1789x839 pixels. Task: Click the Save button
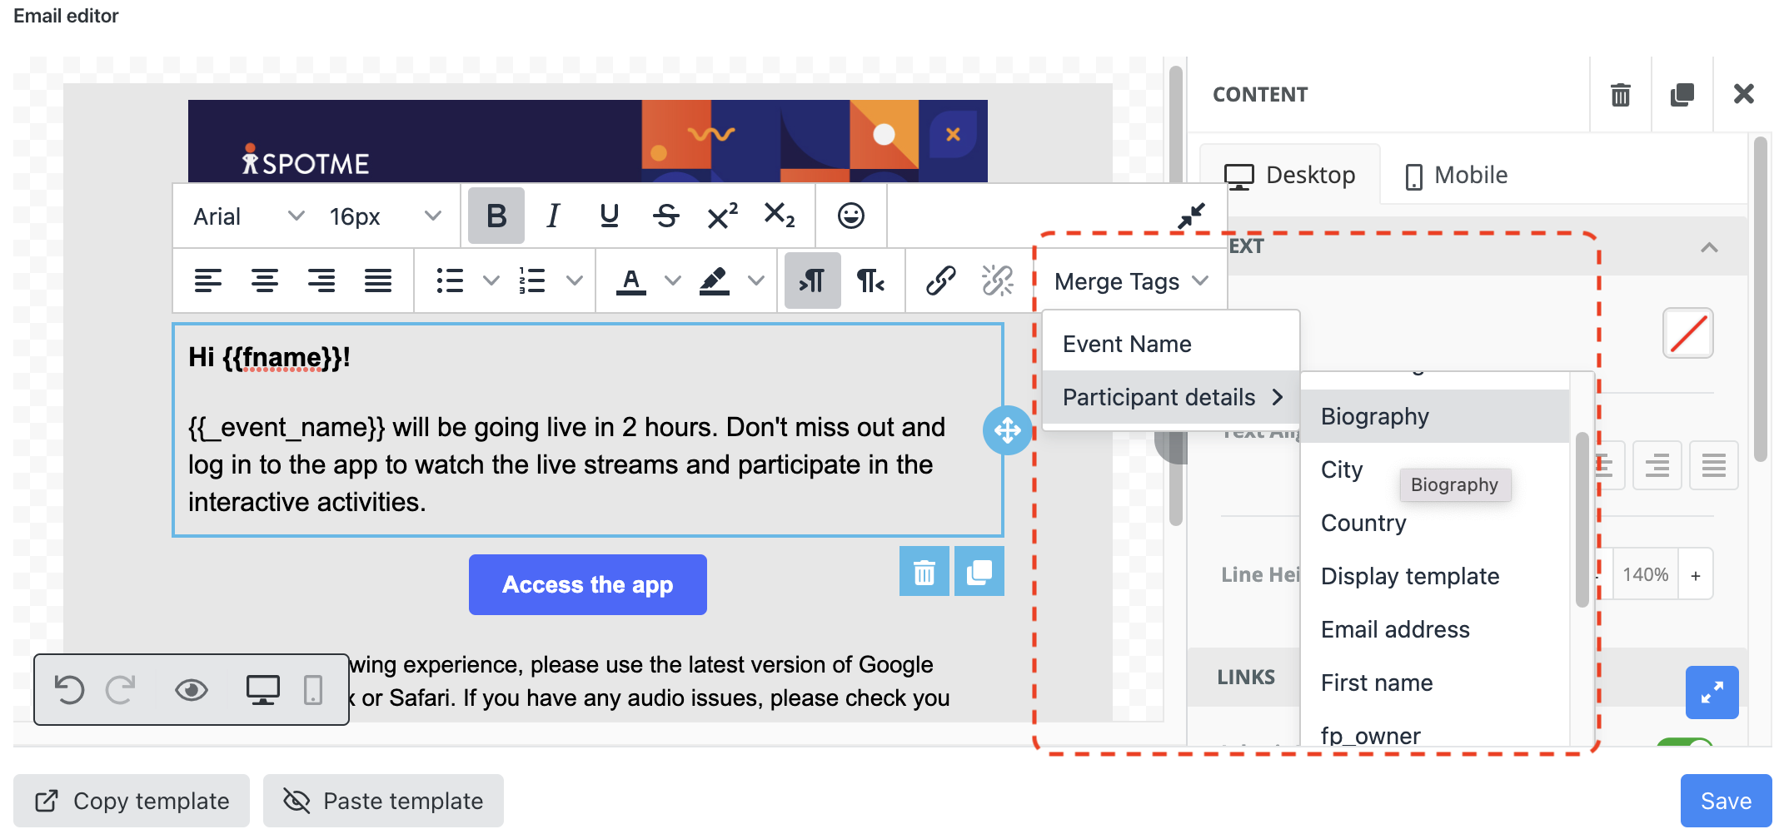(1726, 801)
